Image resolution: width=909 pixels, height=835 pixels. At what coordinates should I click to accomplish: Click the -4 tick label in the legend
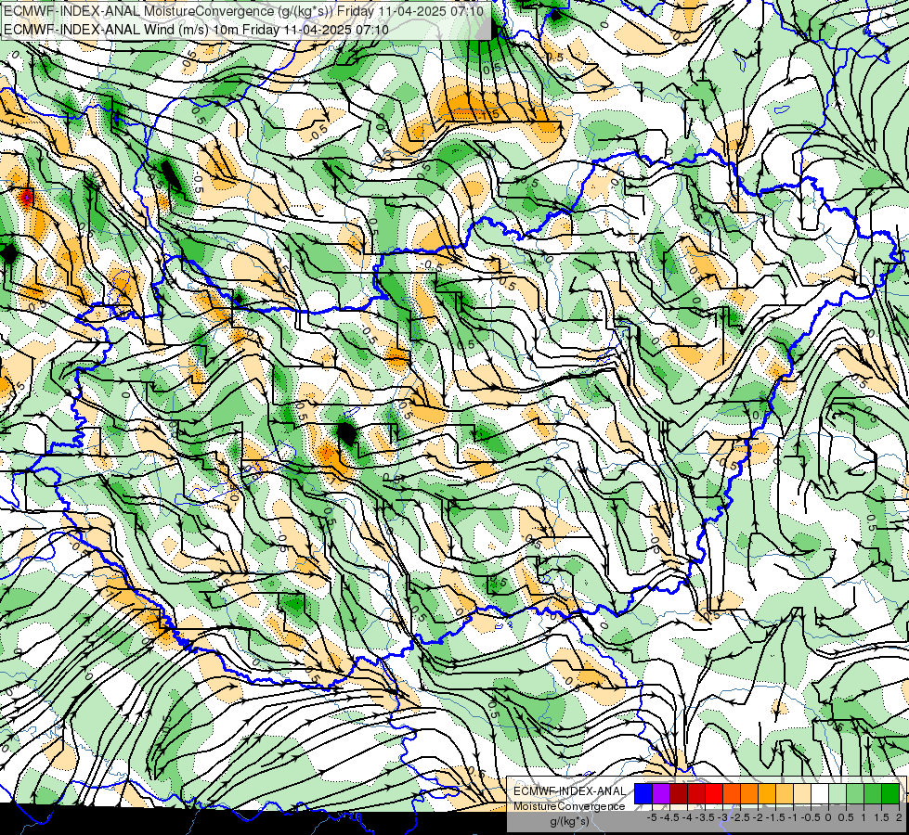coord(687,817)
